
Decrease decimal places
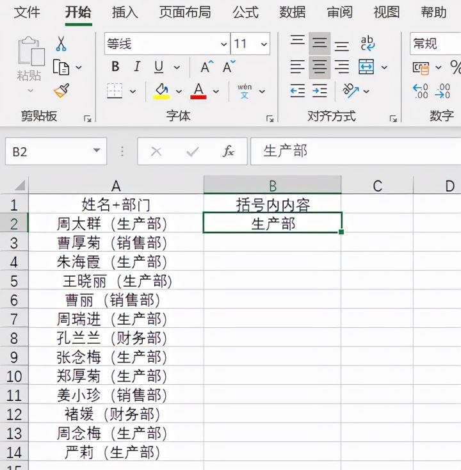442,91
